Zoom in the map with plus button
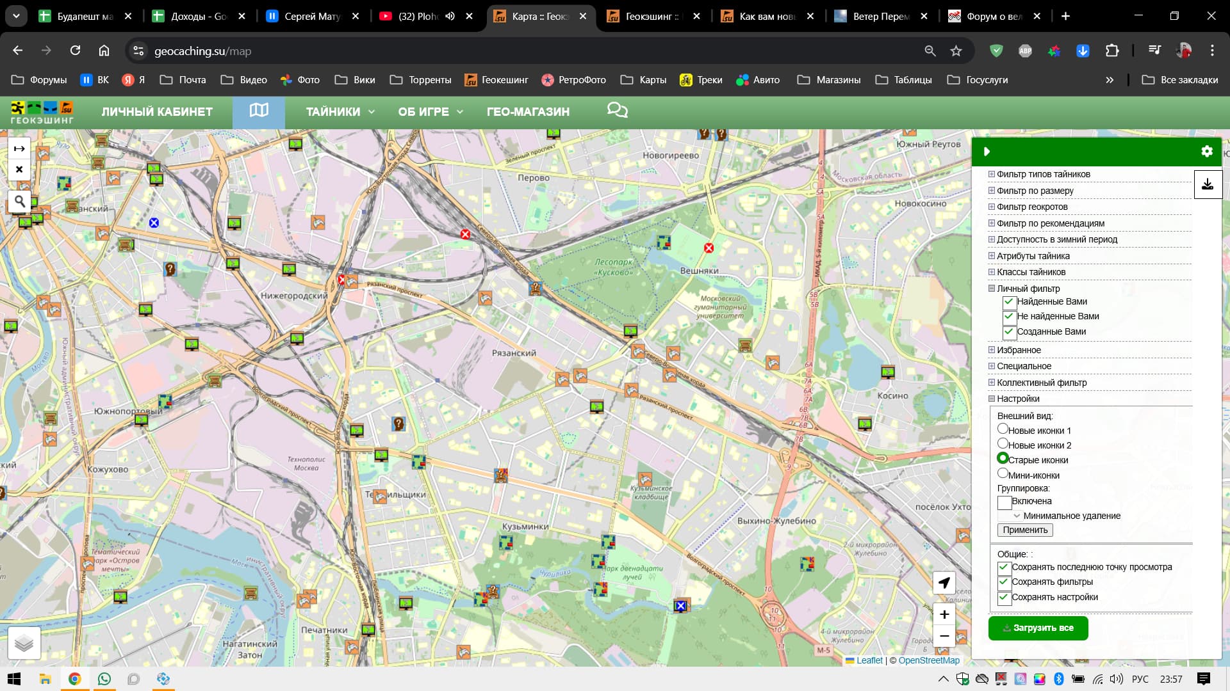This screenshot has width=1230, height=691. (x=944, y=614)
